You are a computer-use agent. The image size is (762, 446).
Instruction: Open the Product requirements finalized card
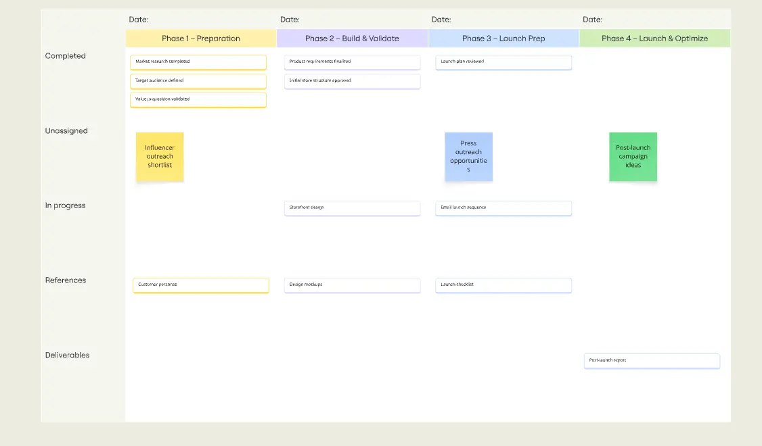pos(352,61)
